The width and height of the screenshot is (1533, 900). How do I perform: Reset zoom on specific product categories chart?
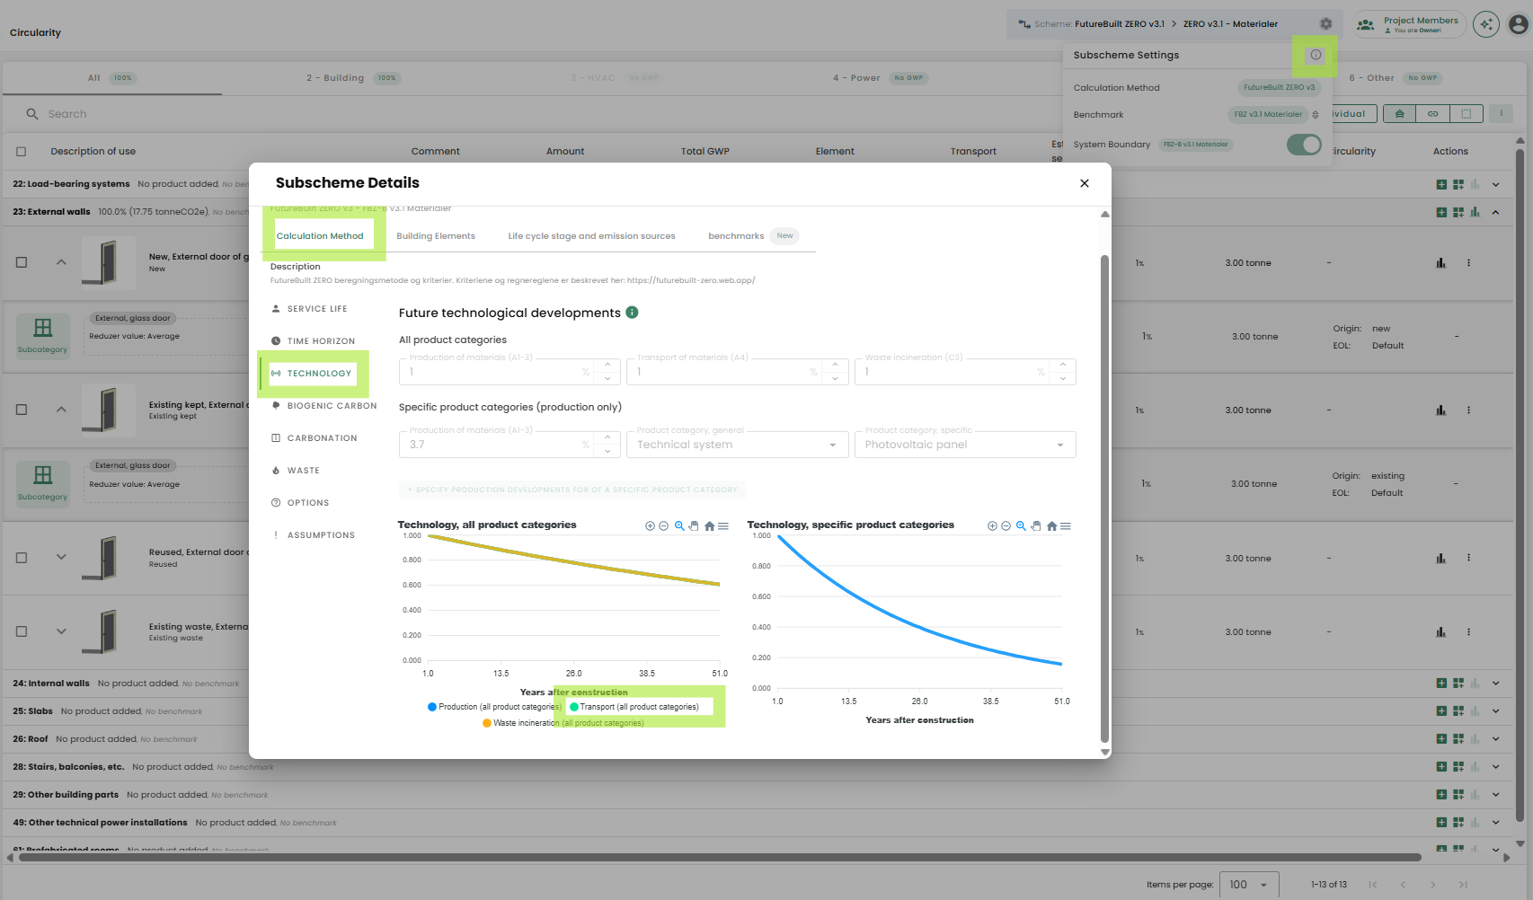coord(1051,526)
